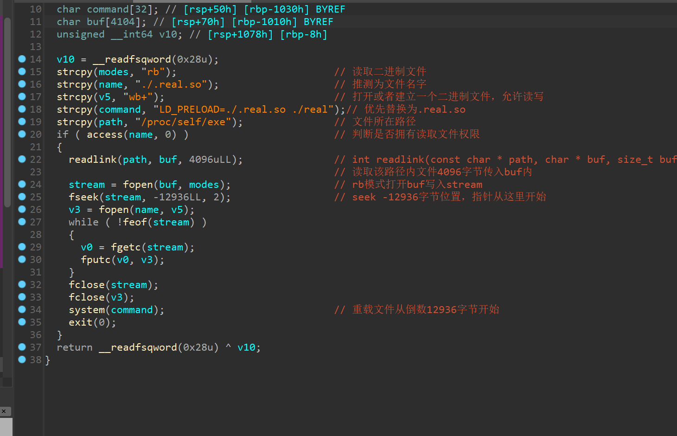Toggle breakpoint dot on line 22
The image size is (677, 436).
pos(22,159)
